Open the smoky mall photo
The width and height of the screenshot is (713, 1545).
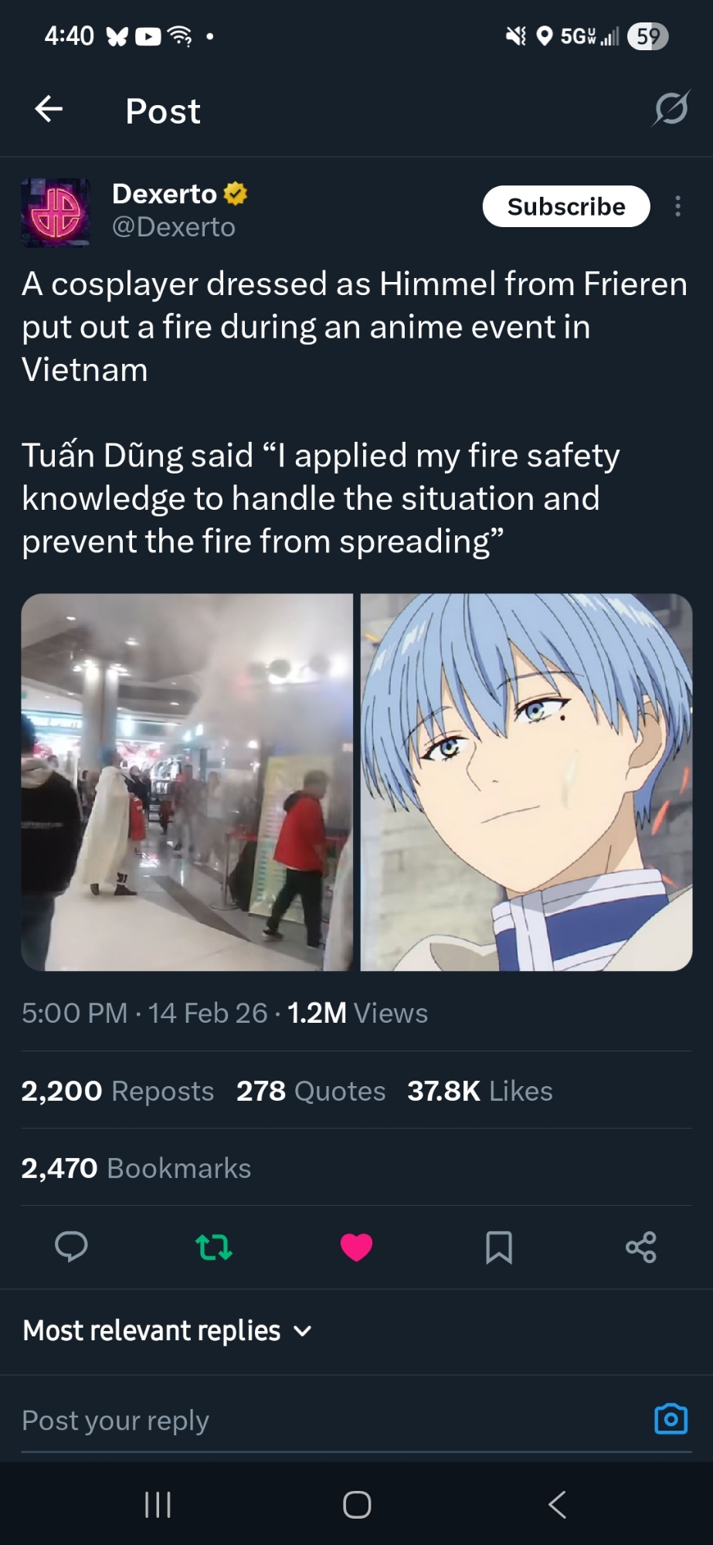click(187, 782)
